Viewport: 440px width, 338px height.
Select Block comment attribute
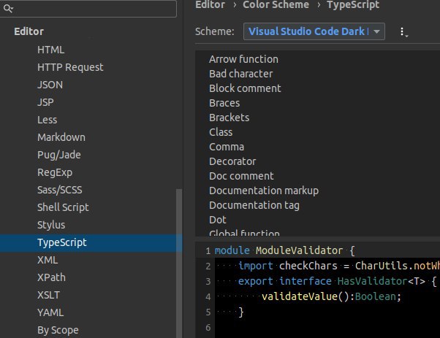click(245, 88)
